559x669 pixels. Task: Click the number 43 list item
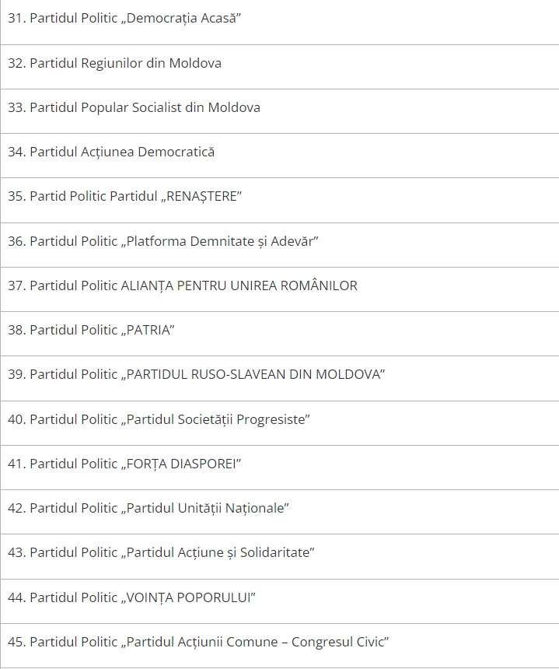tap(280, 556)
